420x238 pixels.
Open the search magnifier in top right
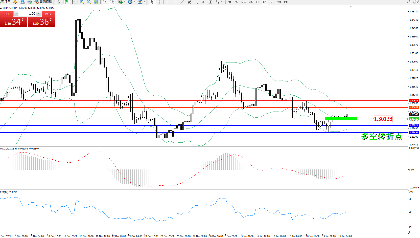click(x=408, y=2)
